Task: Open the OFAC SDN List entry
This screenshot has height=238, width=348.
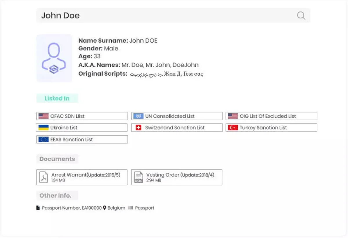Action: 82,116
